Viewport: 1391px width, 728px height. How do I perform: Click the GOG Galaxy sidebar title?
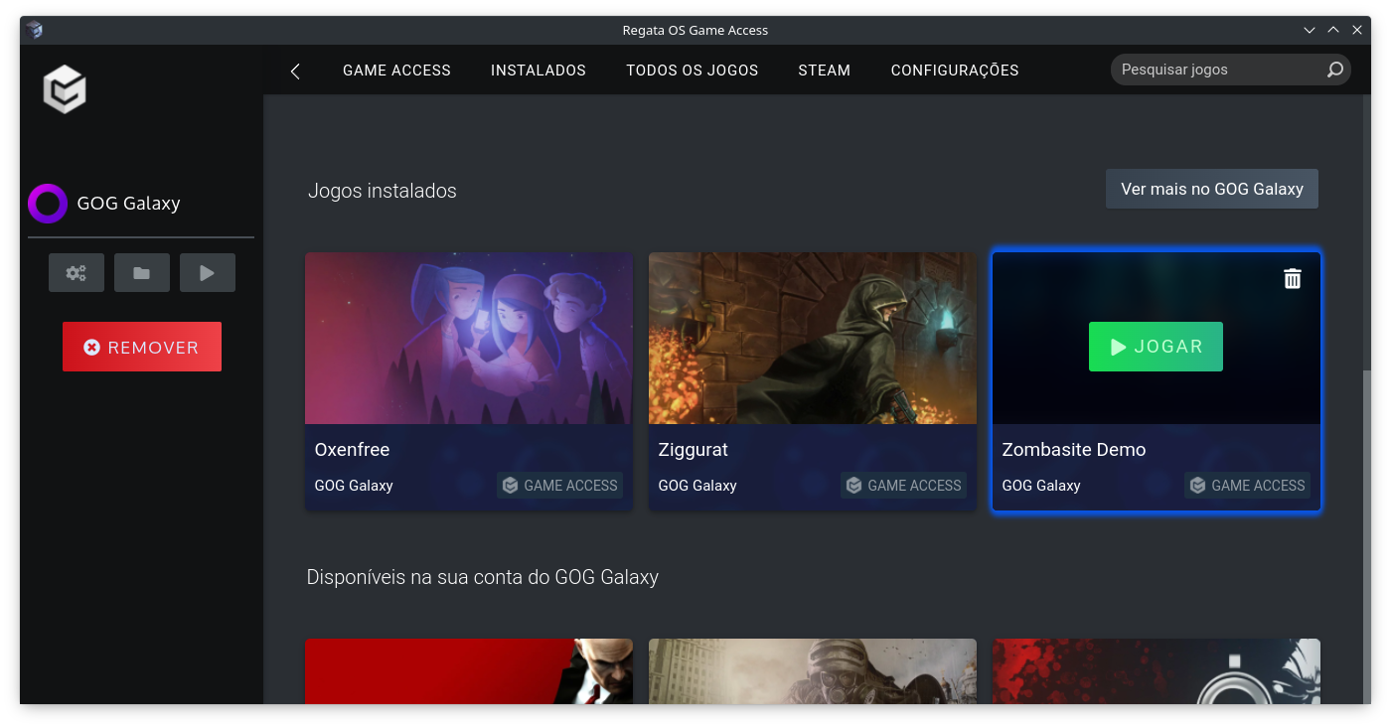click(129, 204)
